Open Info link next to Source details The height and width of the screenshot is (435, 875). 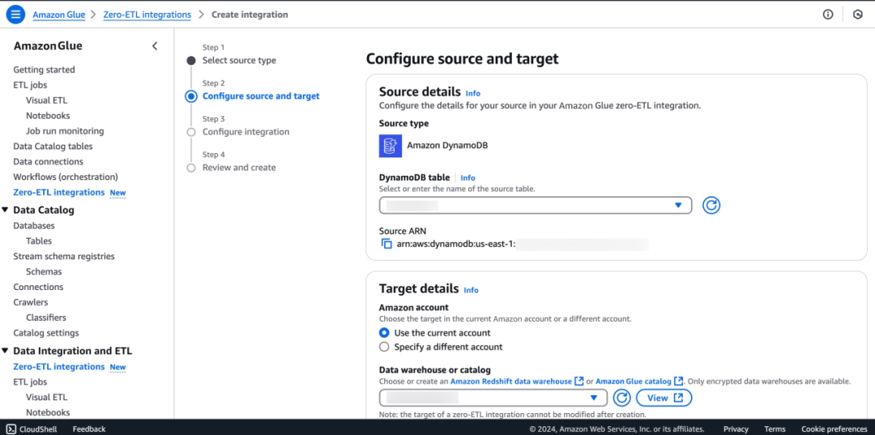472,93
